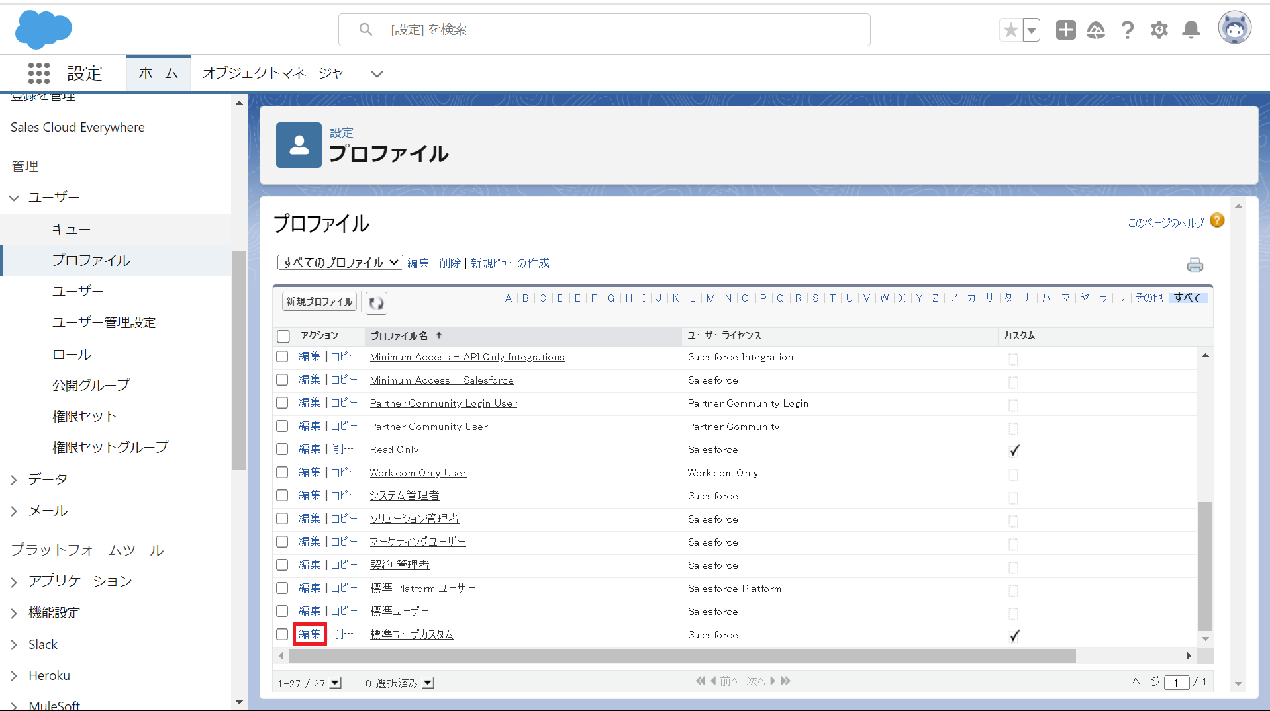Image resolution: width=1270 pixels, height=711 pixels.
Task: Open the 標準ユーザカスタム profile link
Action: (x=411, y=634)
